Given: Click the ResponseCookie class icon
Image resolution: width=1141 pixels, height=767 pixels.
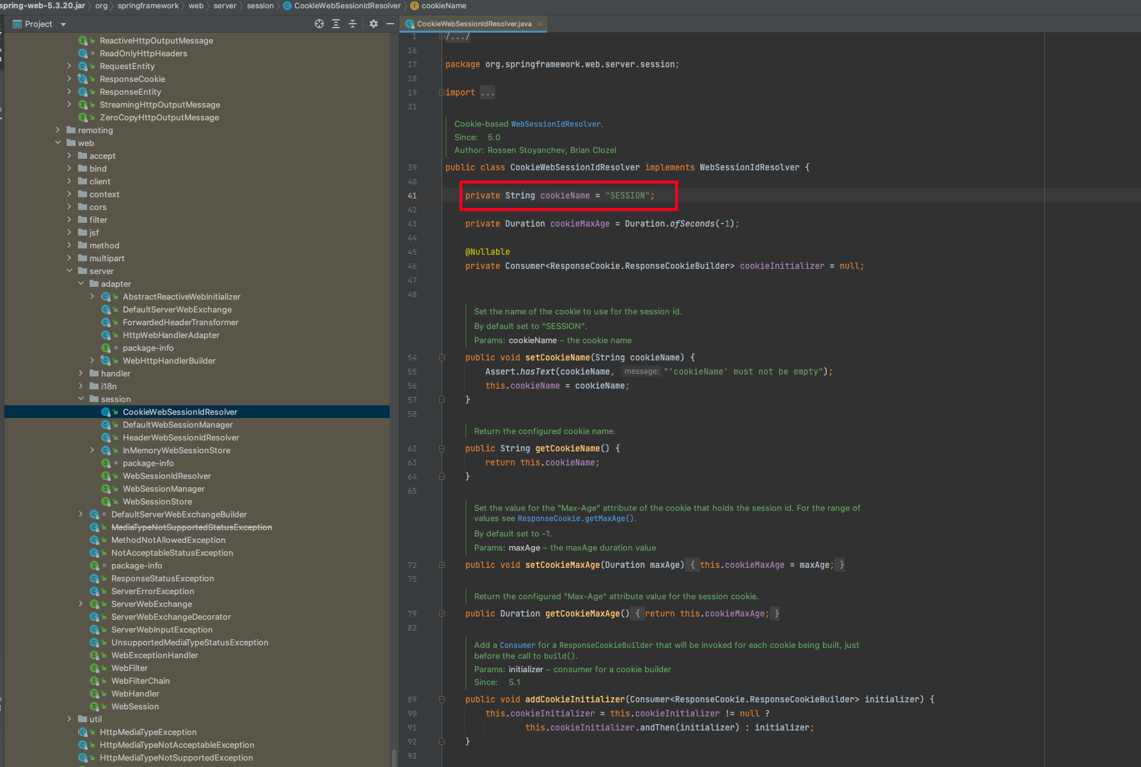Looking at the screenshot, I should click(83, 79).
